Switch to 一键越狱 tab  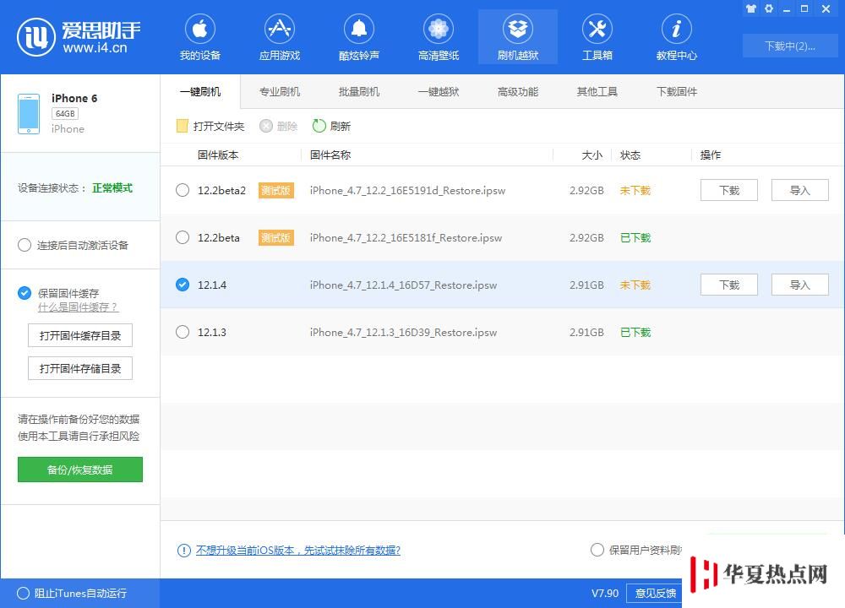[x=439, y=91]
